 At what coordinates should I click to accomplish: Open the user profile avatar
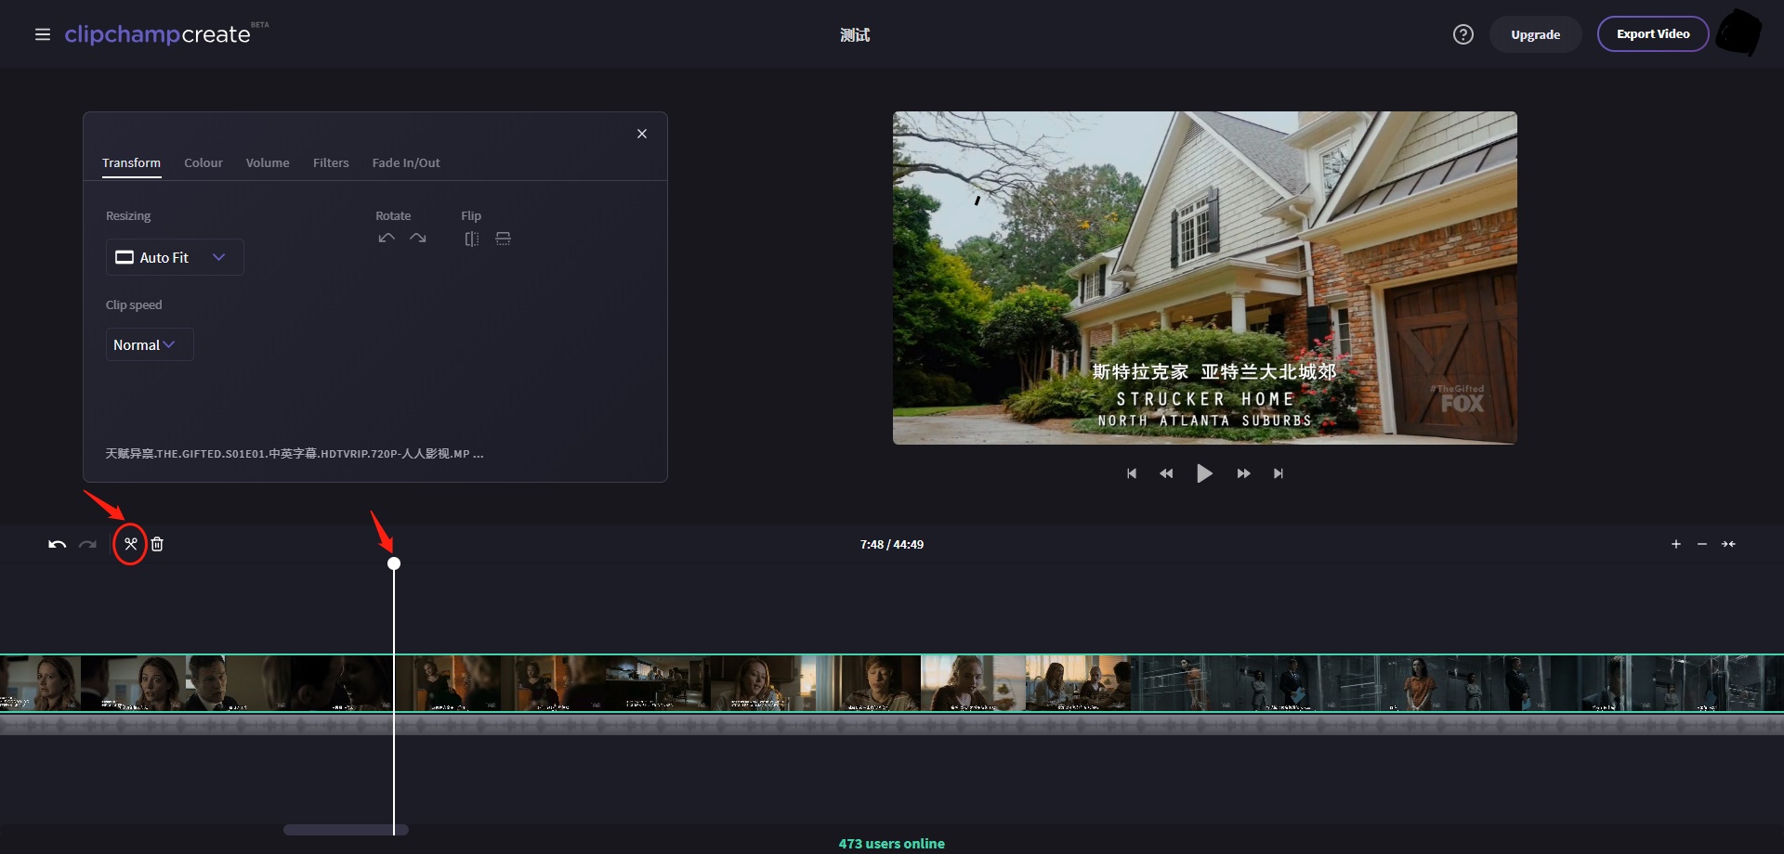click(1738, 33)
